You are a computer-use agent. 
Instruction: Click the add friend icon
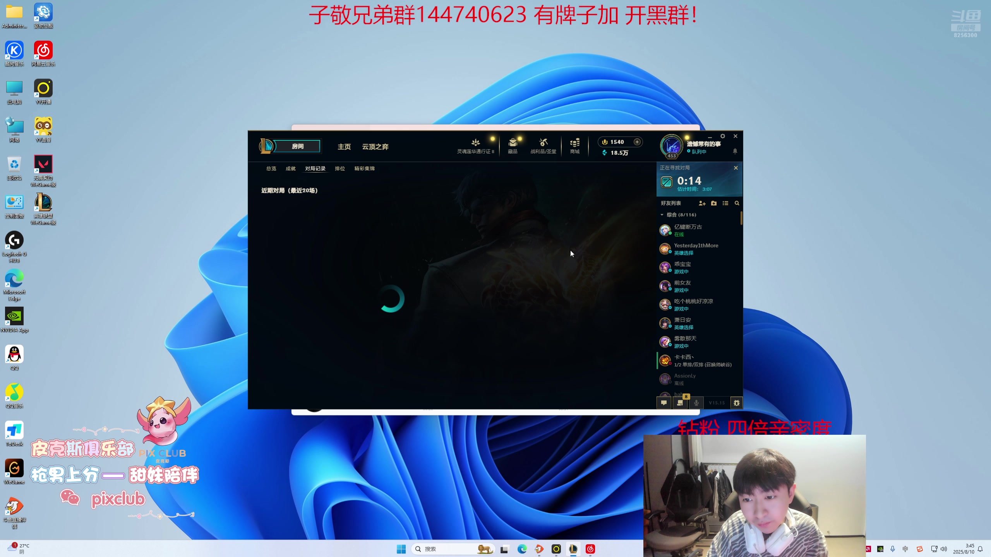click(x=702, y=203)
